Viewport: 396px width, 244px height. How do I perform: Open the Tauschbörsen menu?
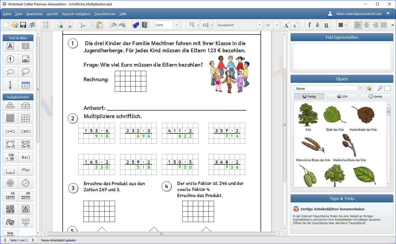(105, 14)
